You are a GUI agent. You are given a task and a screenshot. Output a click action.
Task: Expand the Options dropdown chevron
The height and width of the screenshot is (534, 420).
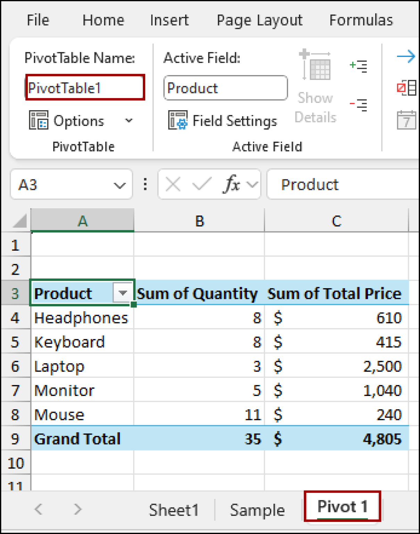[129, 121]
